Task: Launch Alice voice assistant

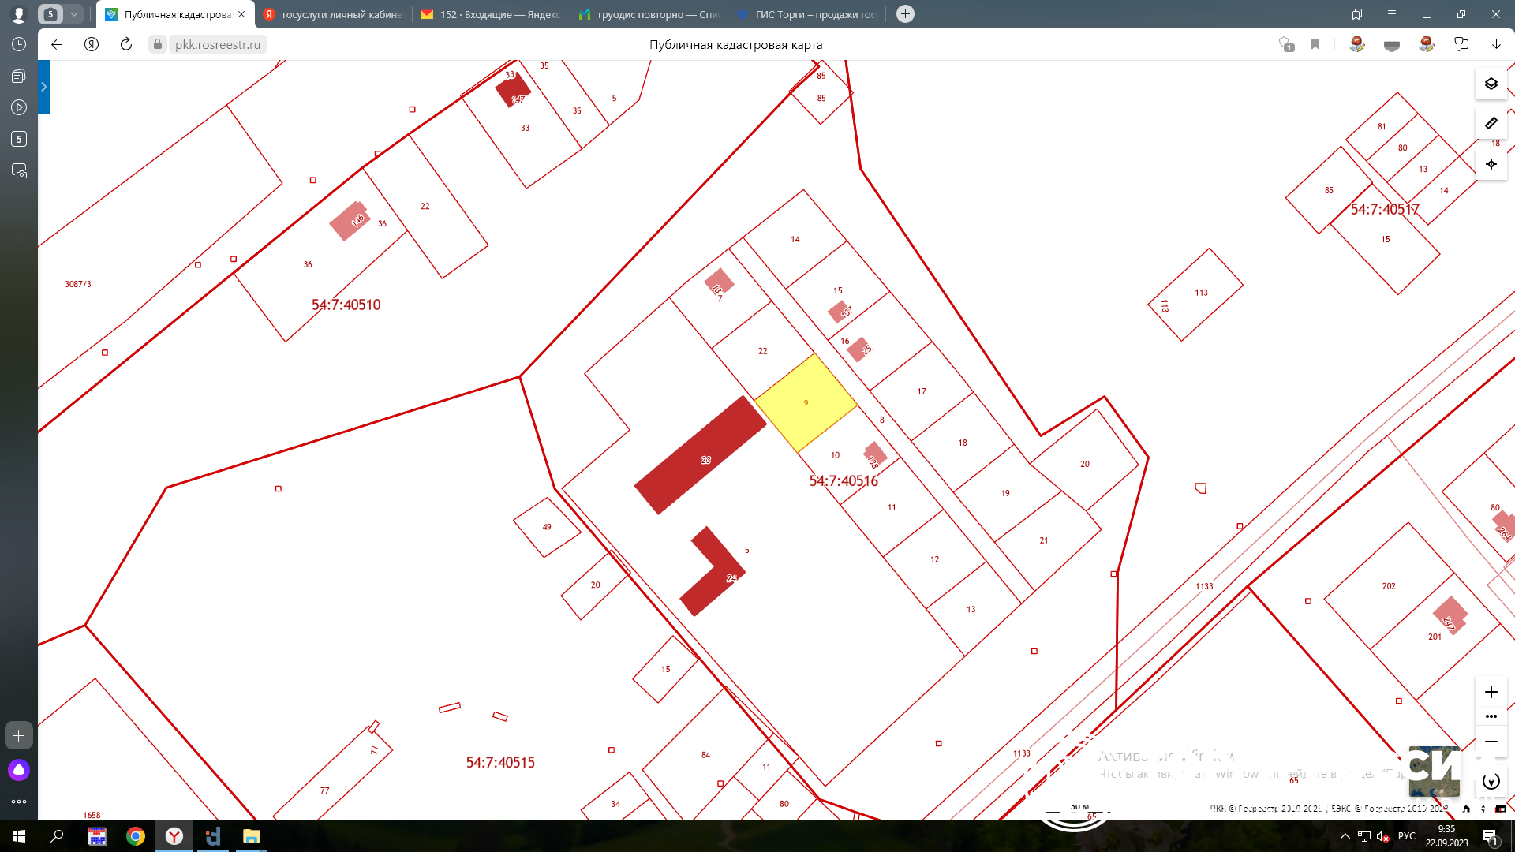Action: click(x=19, y=770)
